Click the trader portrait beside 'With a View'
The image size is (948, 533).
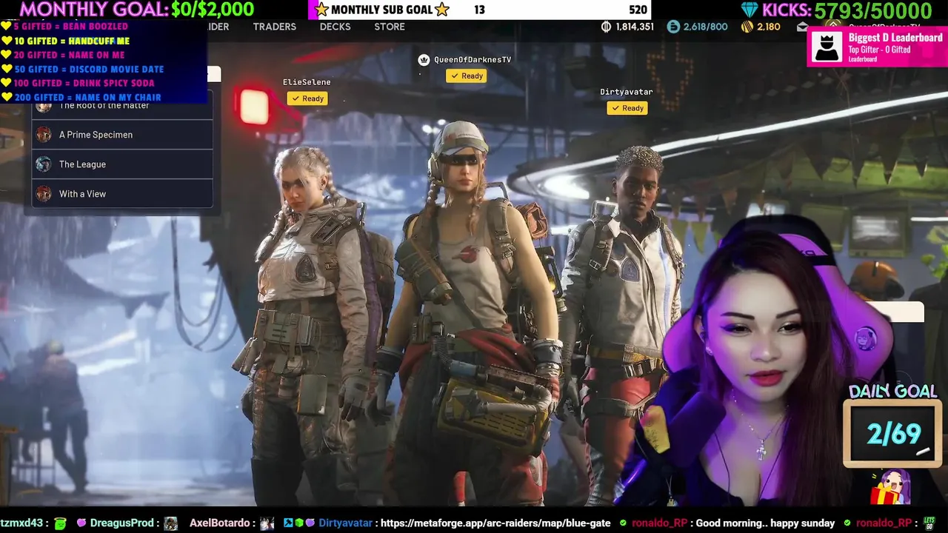pos(44,194)
